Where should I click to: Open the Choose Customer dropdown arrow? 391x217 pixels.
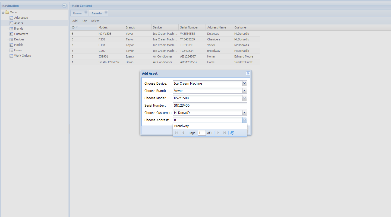pyautogui.click(x=244, y=113)
